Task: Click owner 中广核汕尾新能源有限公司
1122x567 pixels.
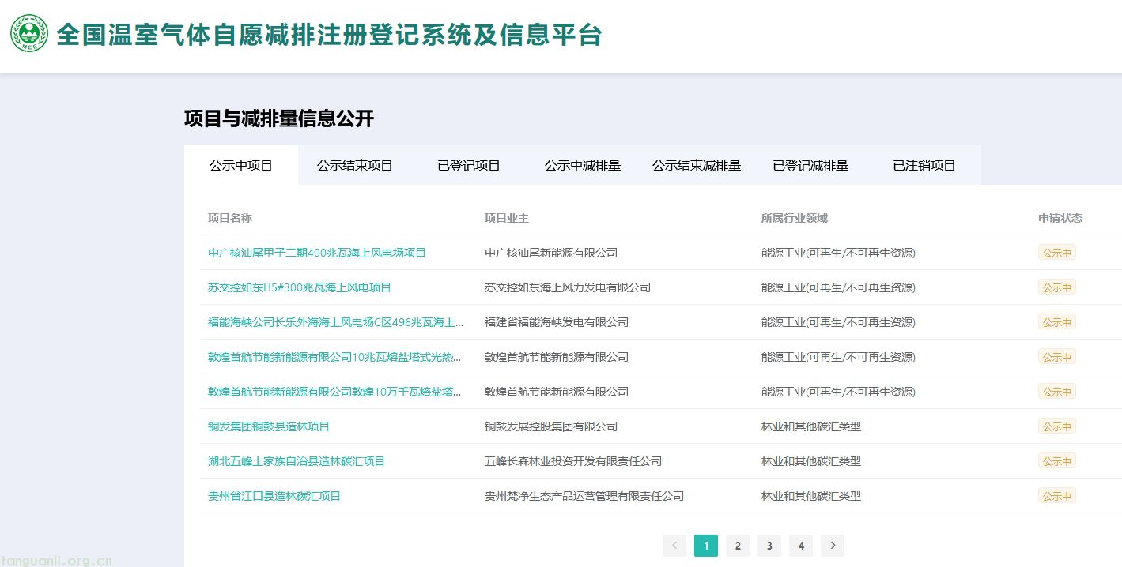Action: (x=551, y=253)
